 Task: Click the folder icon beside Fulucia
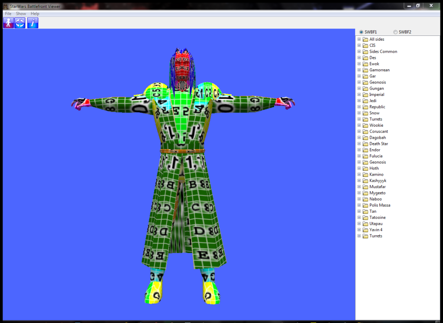[x=365, y=156]
